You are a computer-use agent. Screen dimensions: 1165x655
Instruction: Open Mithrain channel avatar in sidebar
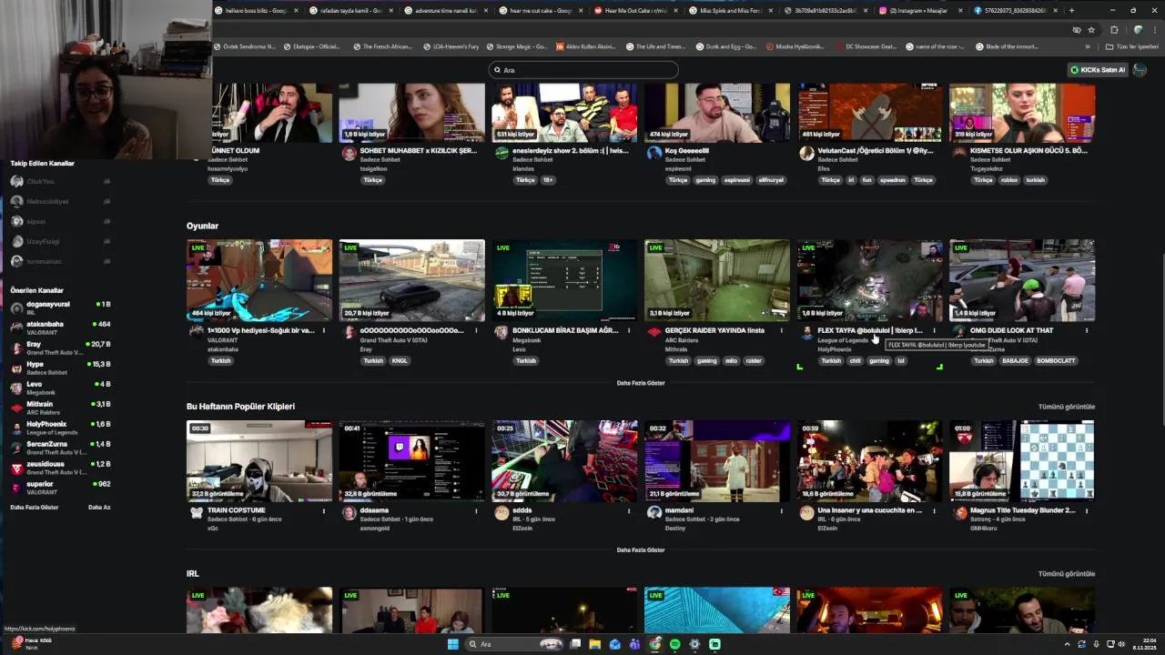pyautogui.click(x=16, y=408)
